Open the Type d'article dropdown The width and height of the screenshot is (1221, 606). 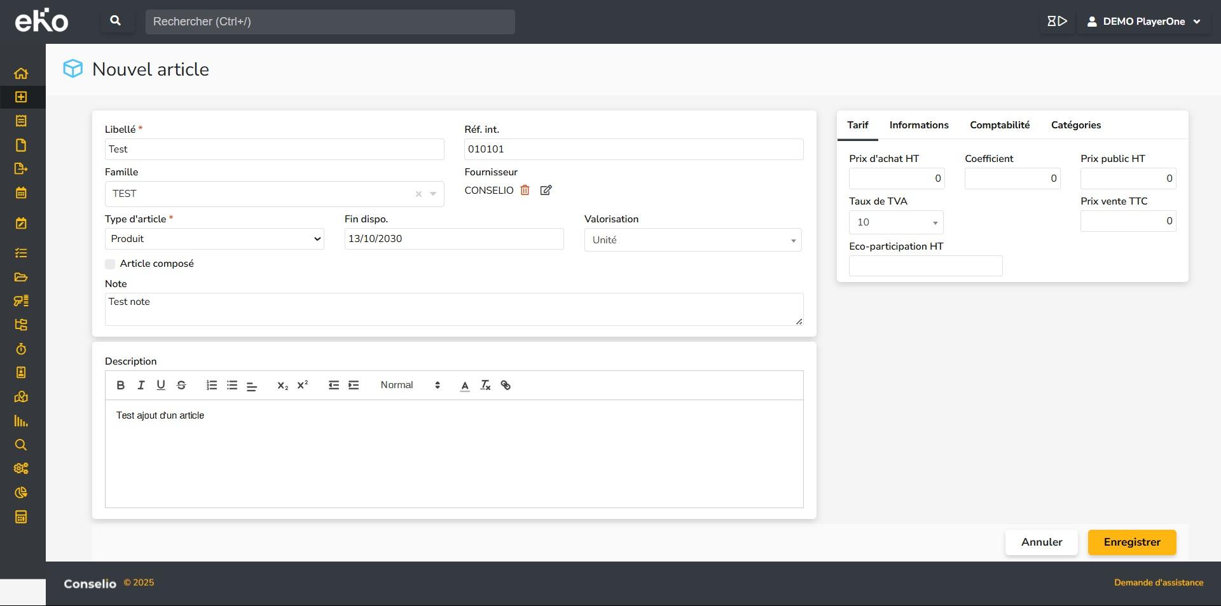click(214, 239)
